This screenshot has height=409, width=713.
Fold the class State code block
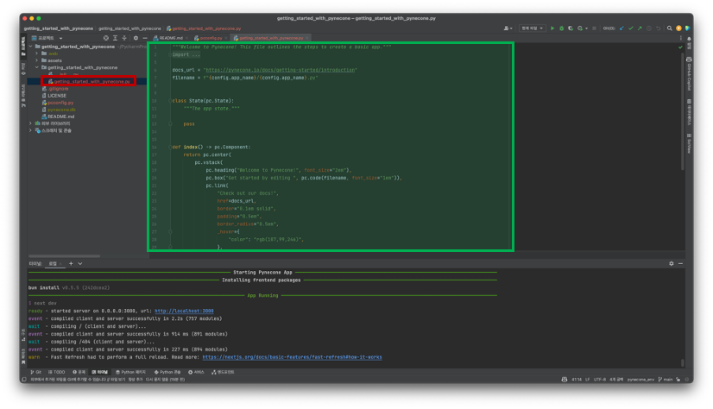pos(170,101)
